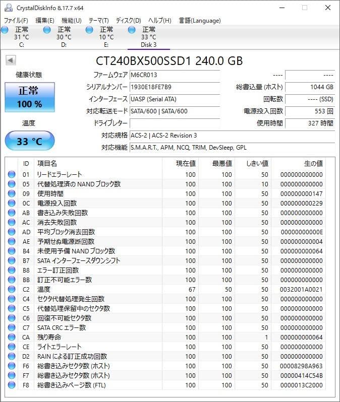Click the serial number field 1930E18FE7B9

175,87
